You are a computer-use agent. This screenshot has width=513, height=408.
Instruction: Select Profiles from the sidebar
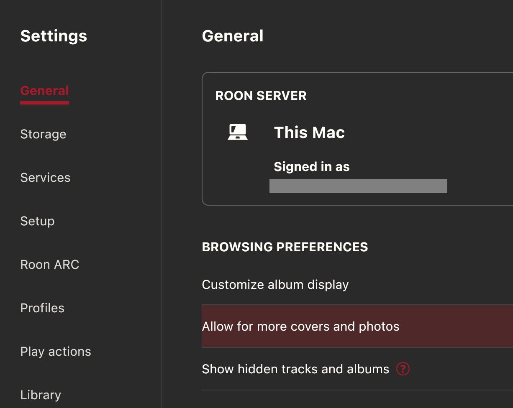(42, 308)
